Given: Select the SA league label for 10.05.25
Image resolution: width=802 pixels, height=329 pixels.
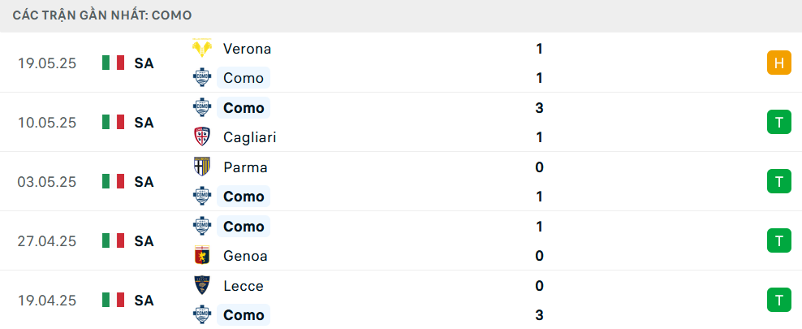Looking at the screenshot, I should click(144, 123).
